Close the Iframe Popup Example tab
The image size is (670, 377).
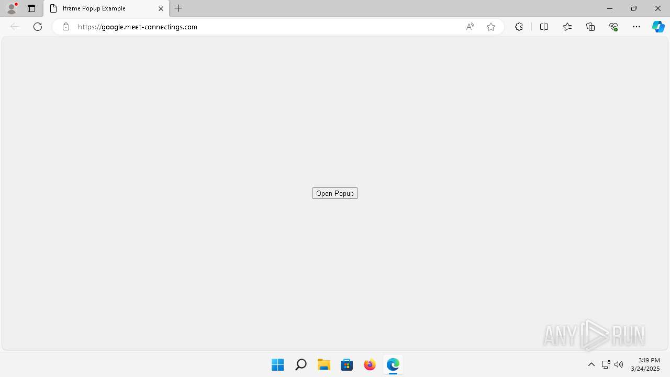tap(161, 8)
